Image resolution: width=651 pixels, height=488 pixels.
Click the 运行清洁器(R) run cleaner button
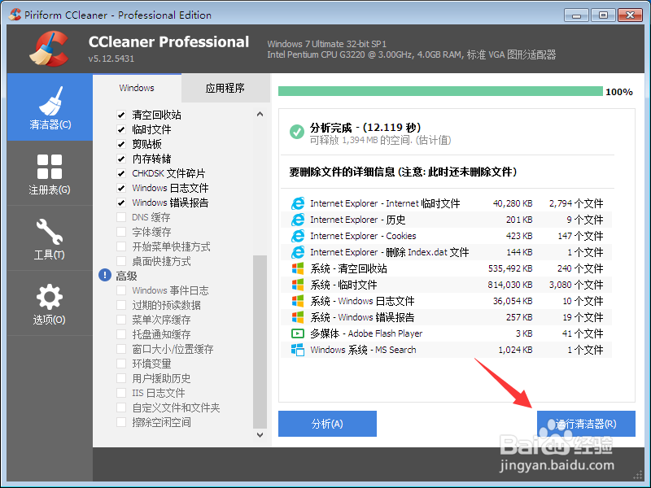point(586,424)
